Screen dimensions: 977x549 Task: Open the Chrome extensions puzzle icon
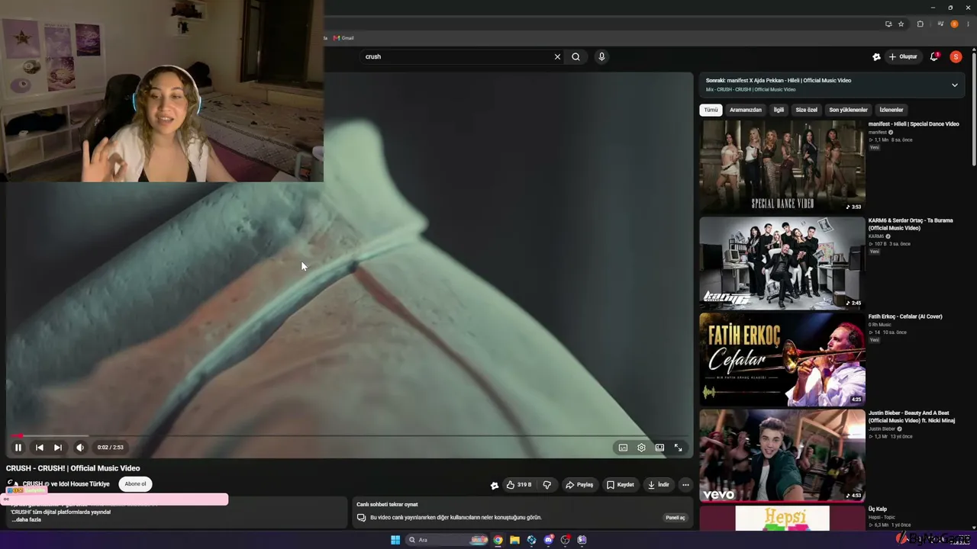tap(920, 24)
